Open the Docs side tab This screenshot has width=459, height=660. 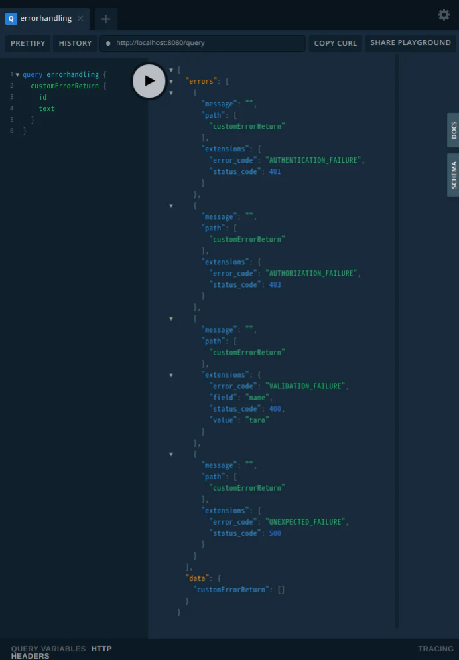click(453, 130)
